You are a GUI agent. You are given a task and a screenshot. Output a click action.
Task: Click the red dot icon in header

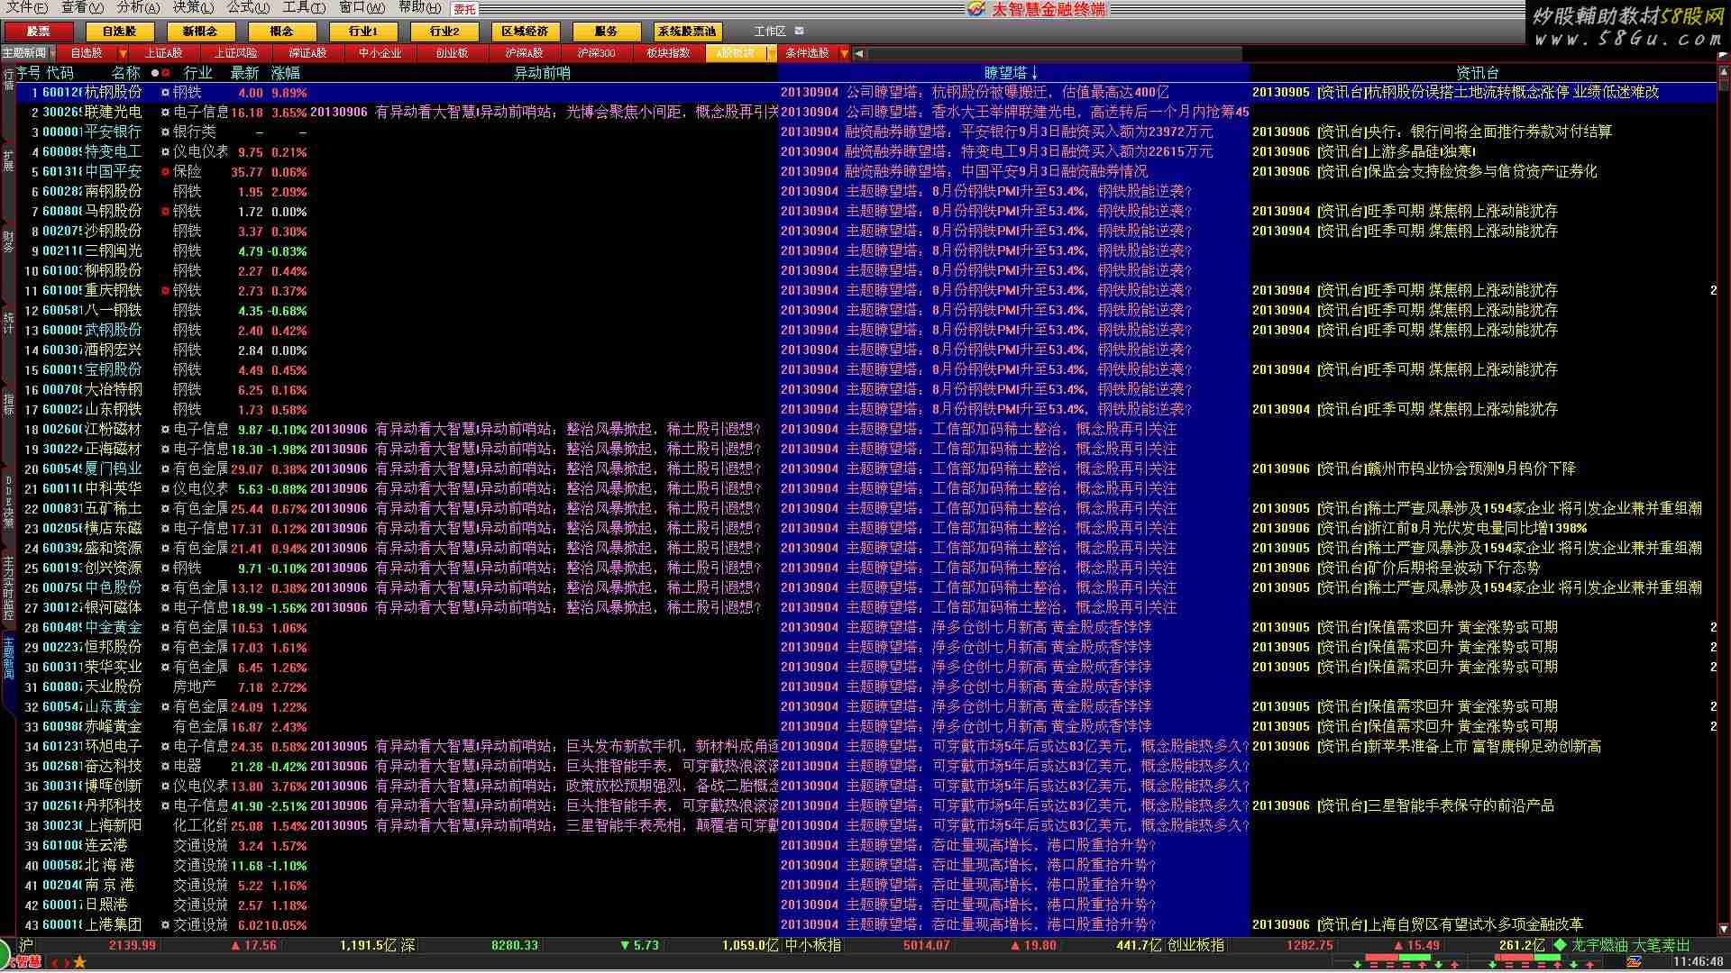(x=166, y=73)
